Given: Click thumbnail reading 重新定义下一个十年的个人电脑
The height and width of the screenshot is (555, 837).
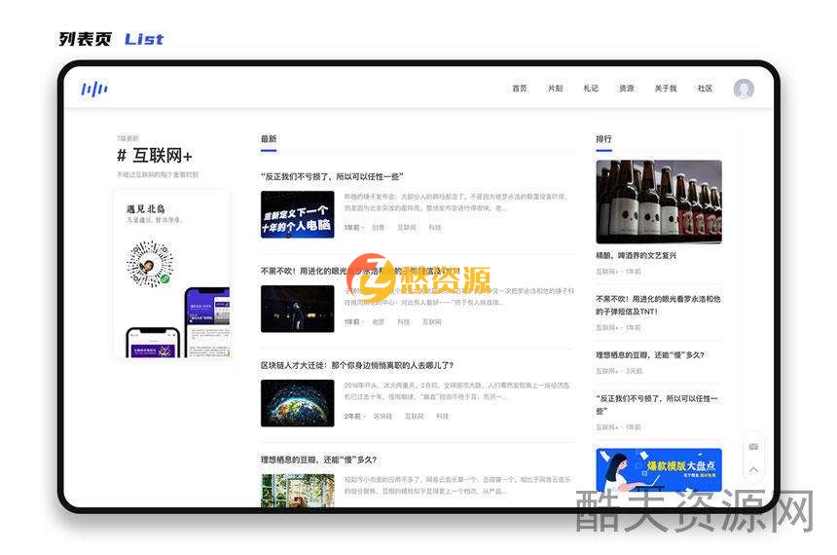Looking at the screenshot, I should (x=297, y=214).
